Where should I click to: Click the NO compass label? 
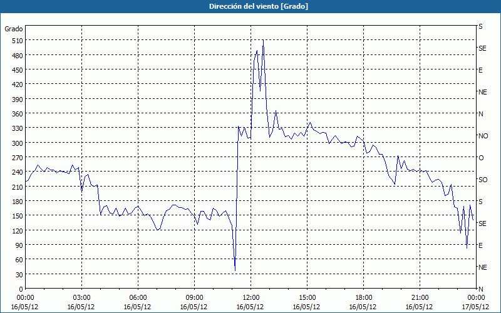[x=483, y=136]
